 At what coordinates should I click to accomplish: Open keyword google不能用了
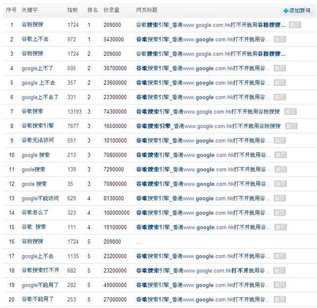40,285
